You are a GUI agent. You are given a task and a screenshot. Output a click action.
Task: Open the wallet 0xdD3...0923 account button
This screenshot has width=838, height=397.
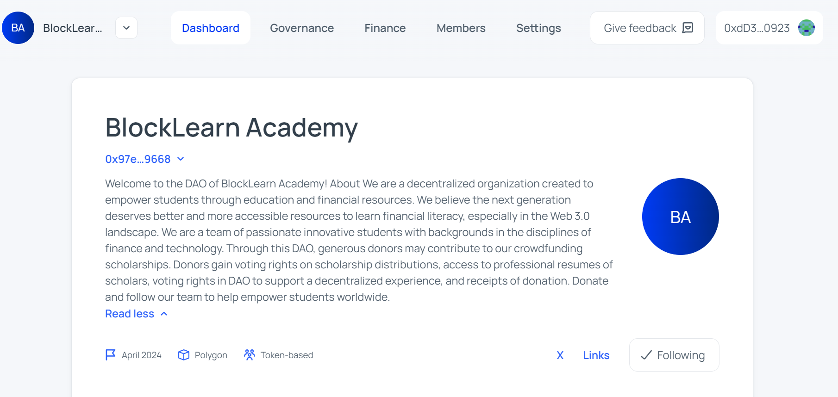(769, 28)
